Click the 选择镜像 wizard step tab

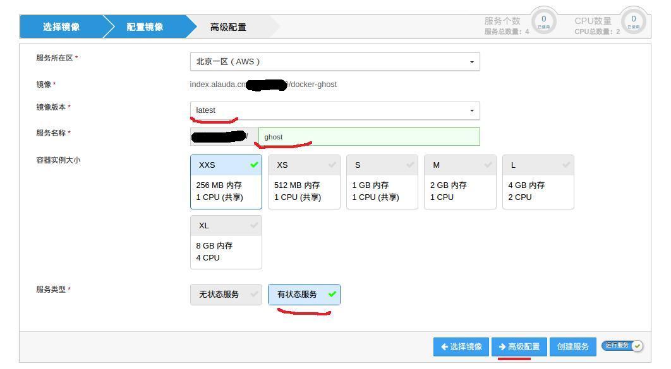point(61,26)
